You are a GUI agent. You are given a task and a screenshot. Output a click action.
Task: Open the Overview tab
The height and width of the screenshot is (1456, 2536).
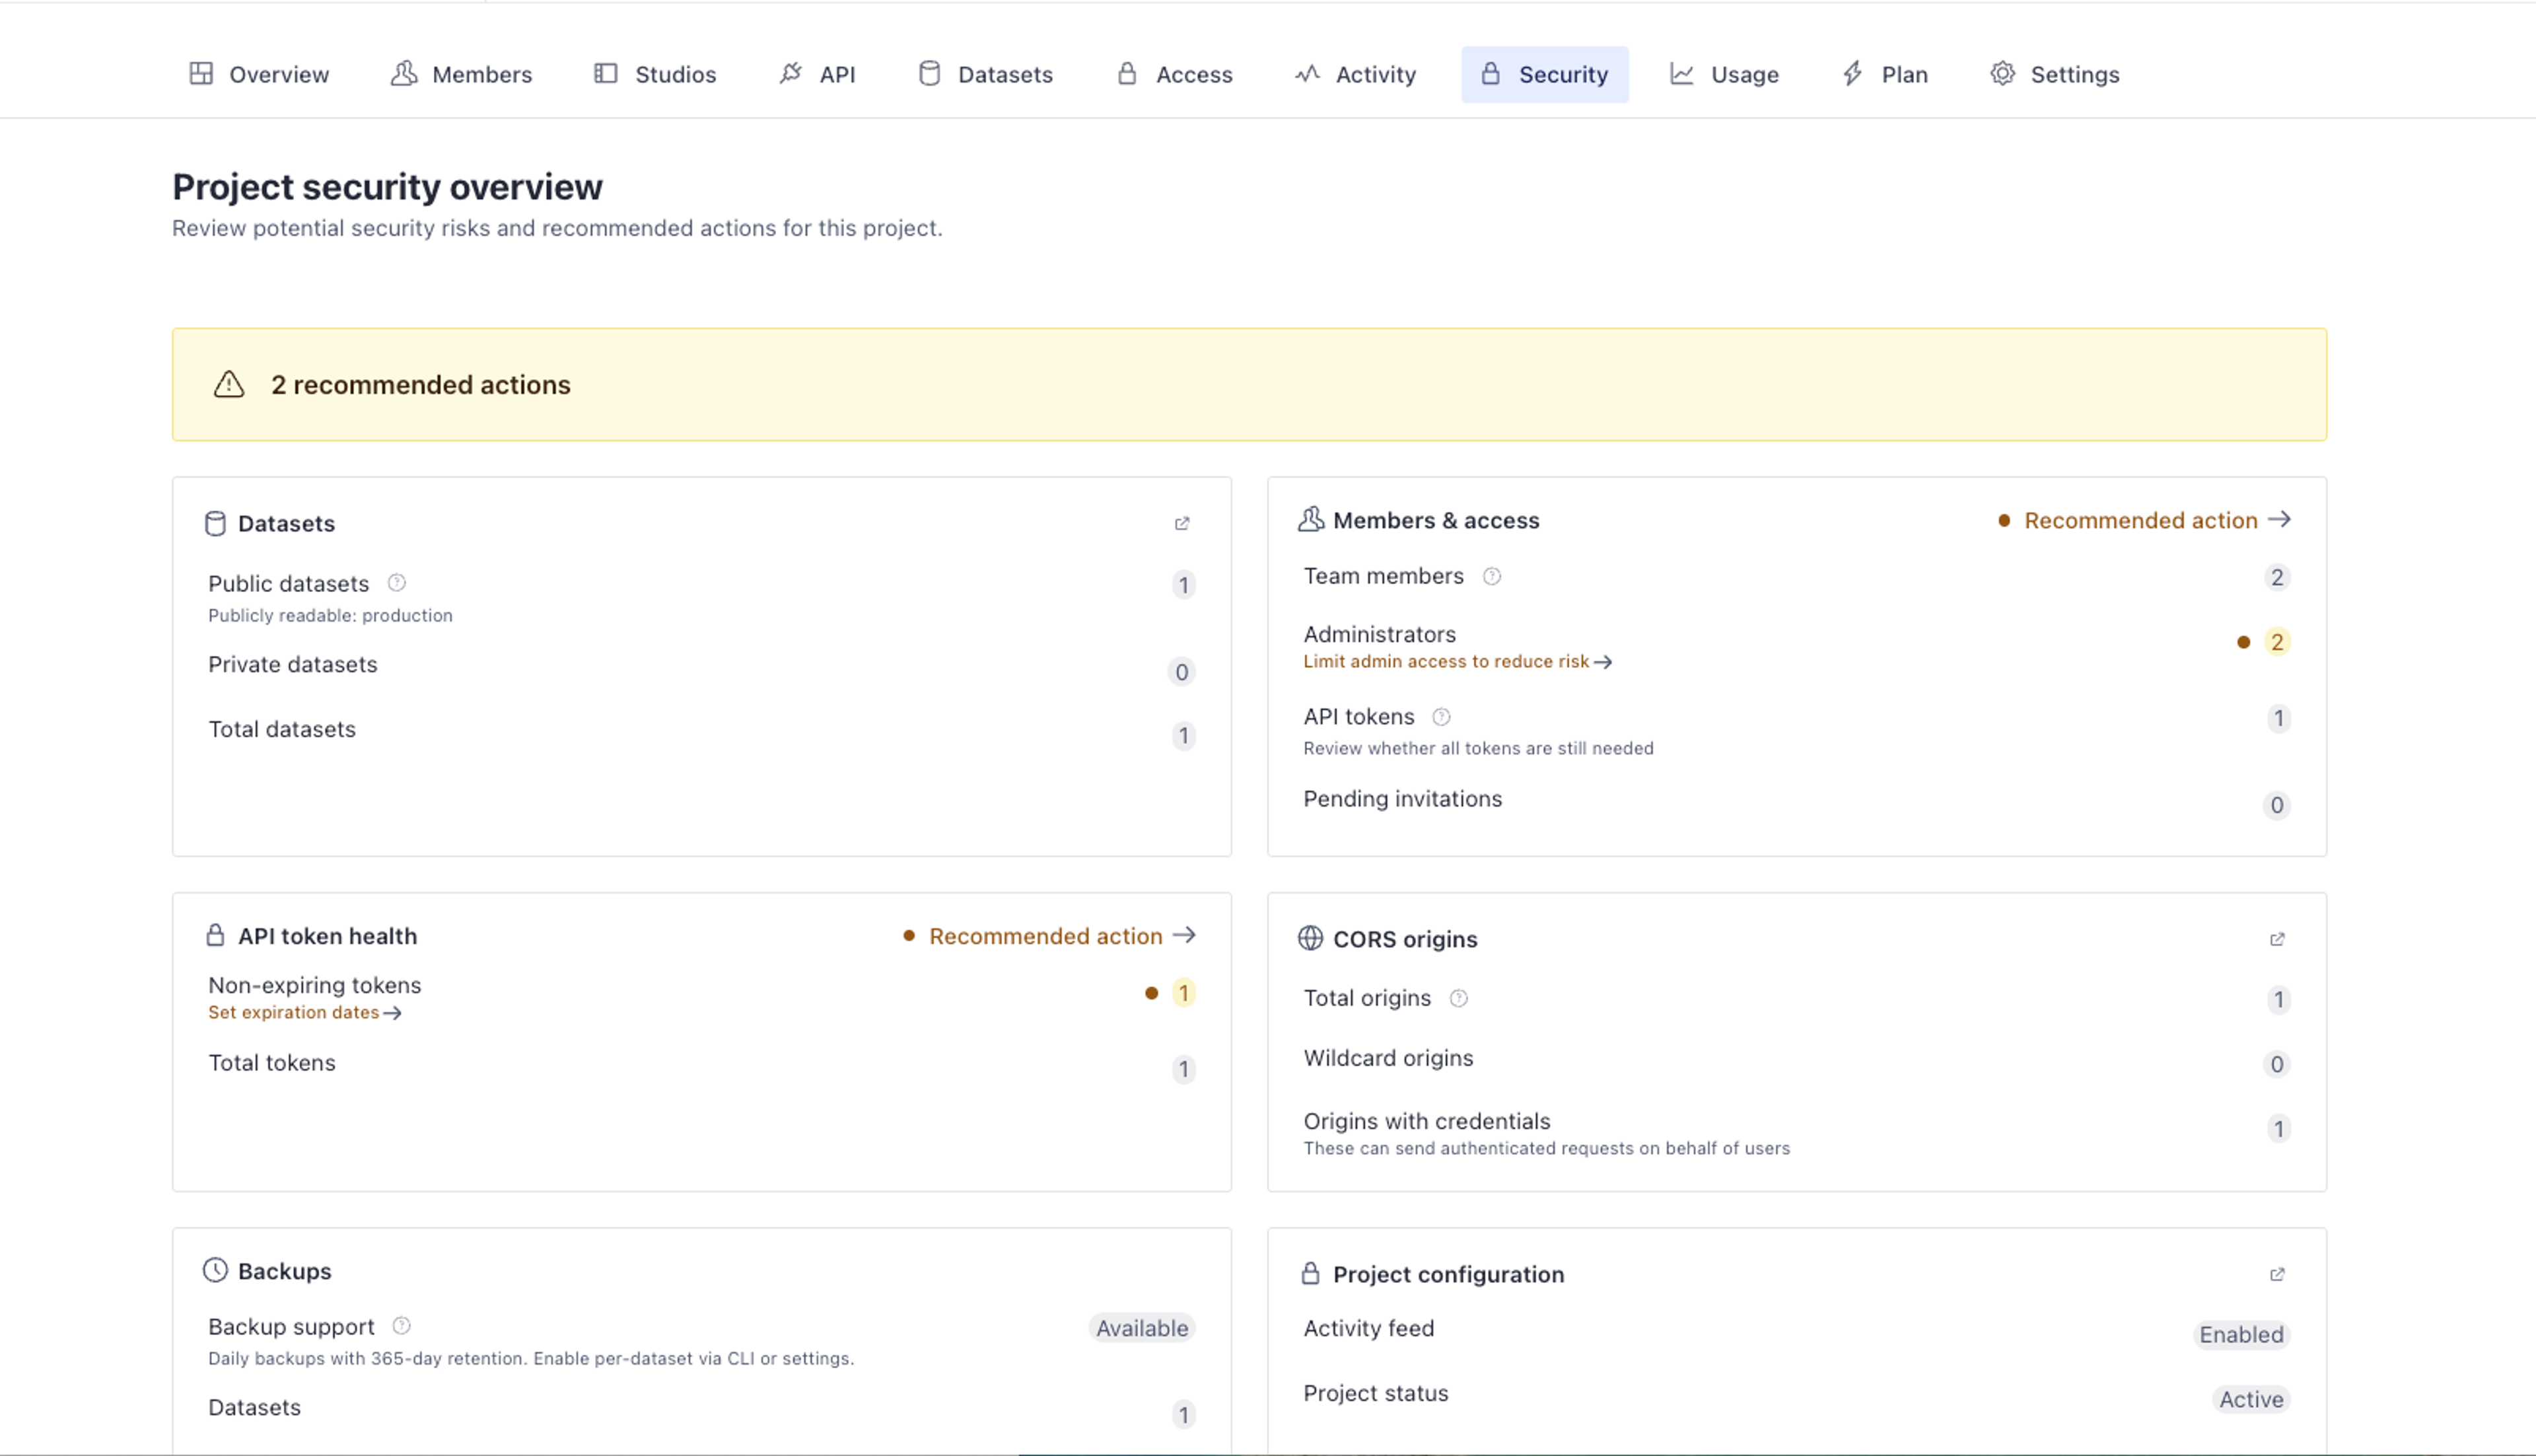pyautogui.click(x=259, y=74)
